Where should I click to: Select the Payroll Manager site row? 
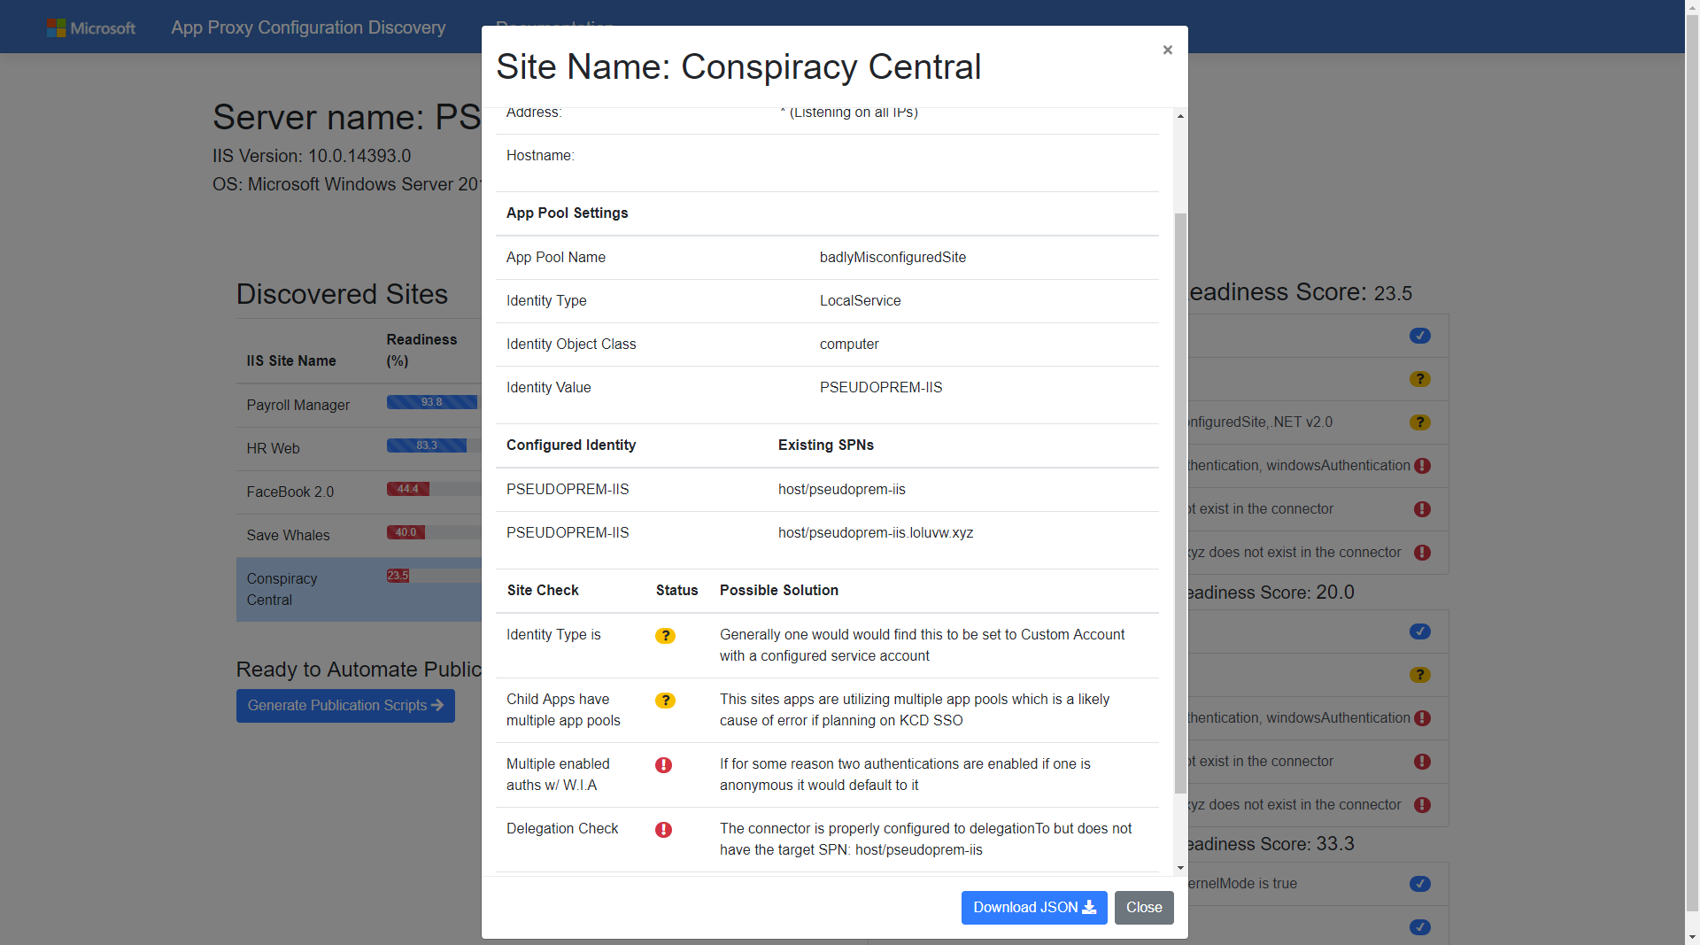[x=297, y=405]
